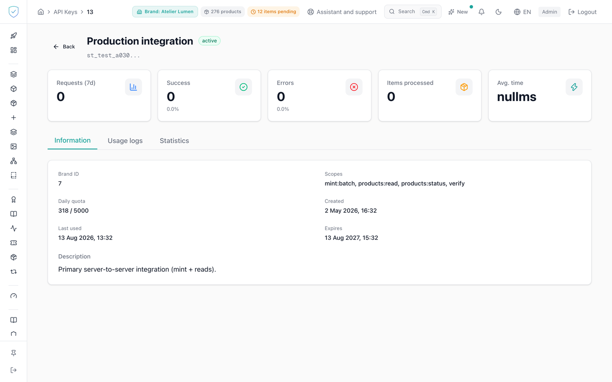The image size is (612, 382).
Task: Click the orange box icon in Items processed
Action: click(x=464, y=87)
